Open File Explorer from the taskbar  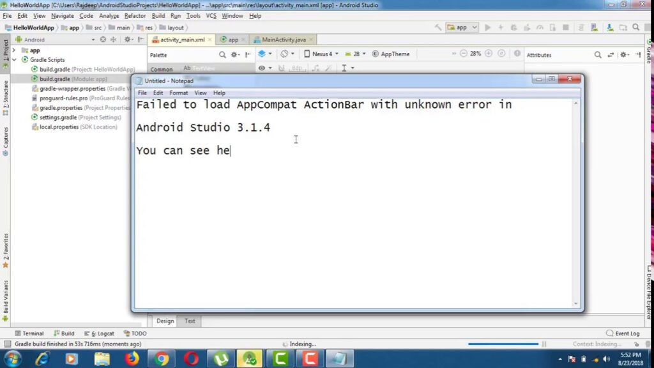(102, 358)
